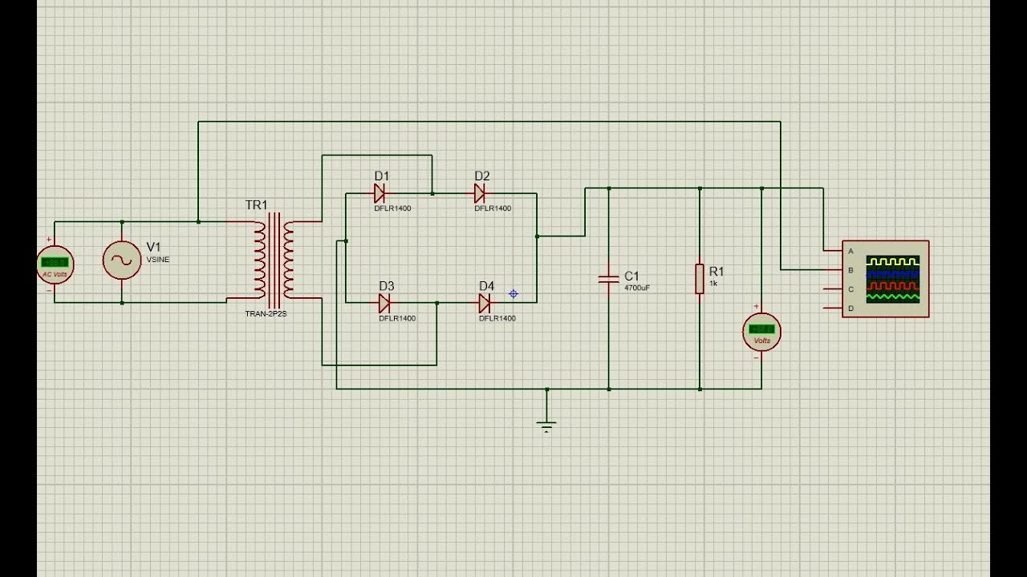Viewport: 1027px width, 577px height.
Task: Select the AC voltmeter instrument
Action: 55,264
